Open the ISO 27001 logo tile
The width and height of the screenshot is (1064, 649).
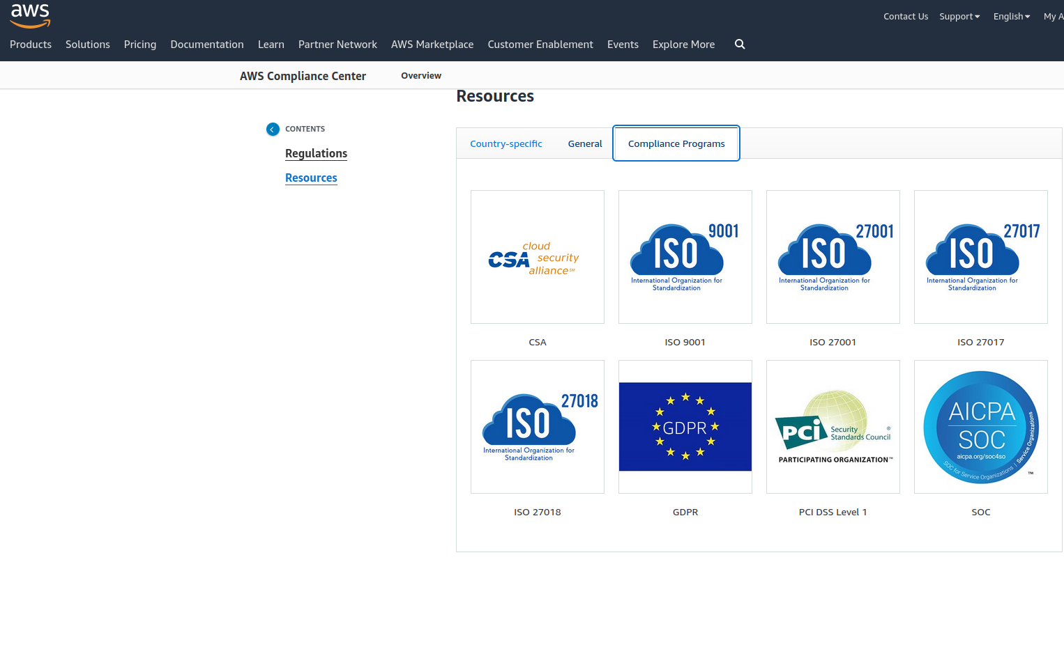833,257
